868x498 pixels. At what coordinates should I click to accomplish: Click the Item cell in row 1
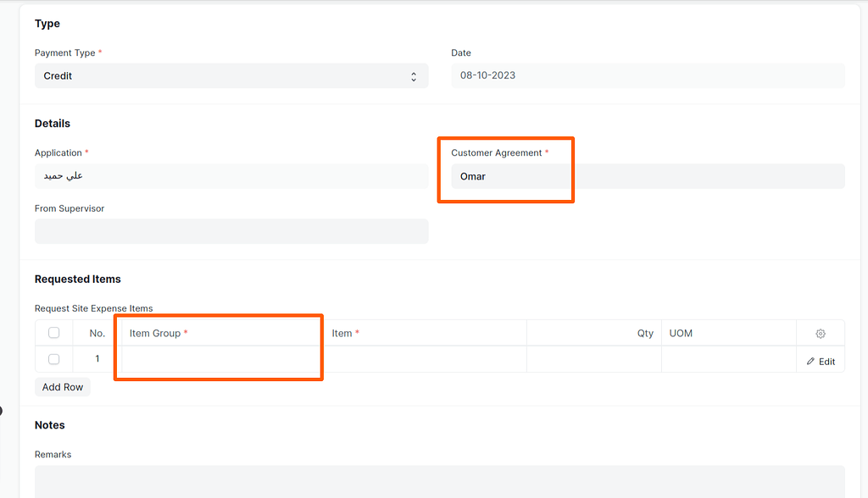click(x=426, y=359)
